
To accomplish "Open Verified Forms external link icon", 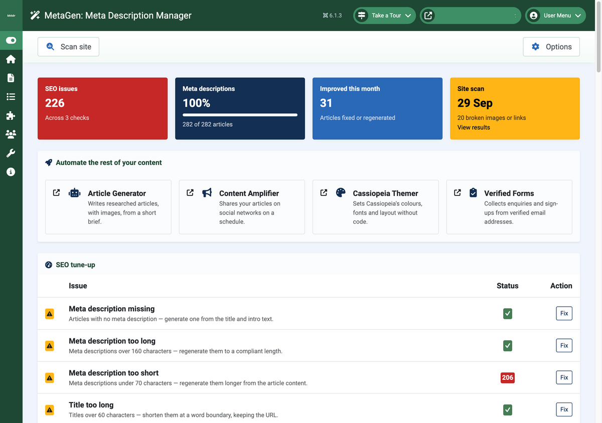I will tap(457, 192).
